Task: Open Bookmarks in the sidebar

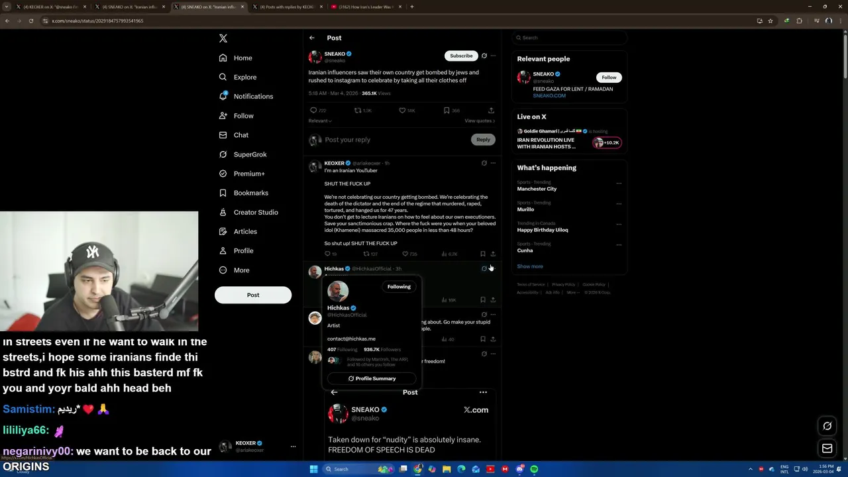Action: 244,193
